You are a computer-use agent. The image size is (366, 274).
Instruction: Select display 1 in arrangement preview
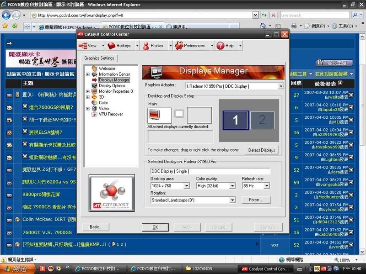click(236, 121)
